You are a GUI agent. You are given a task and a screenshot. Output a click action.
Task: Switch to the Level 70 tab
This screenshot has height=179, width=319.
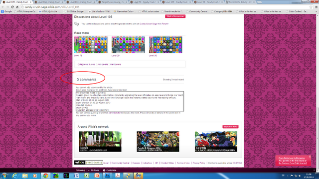(144, 2)
